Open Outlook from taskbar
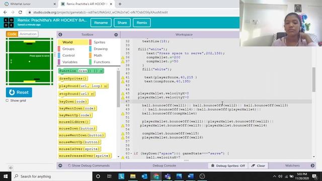 pyautogui.click(x=144, y=176)
